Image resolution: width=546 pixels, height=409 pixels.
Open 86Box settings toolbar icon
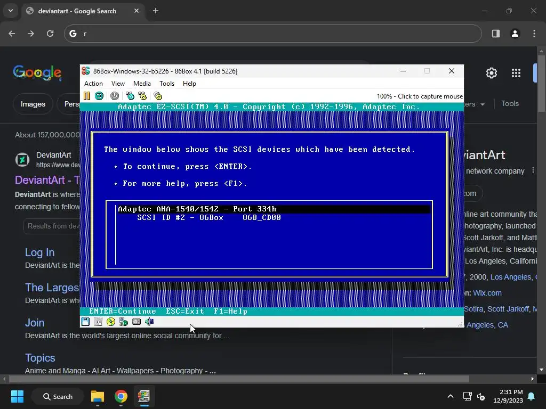[158, 96]
